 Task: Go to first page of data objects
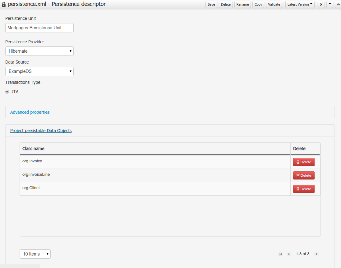(281, 254)
